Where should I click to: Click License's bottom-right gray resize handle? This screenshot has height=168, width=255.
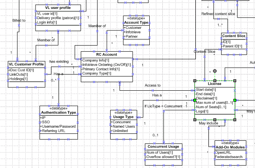click(x=235, y=120)
